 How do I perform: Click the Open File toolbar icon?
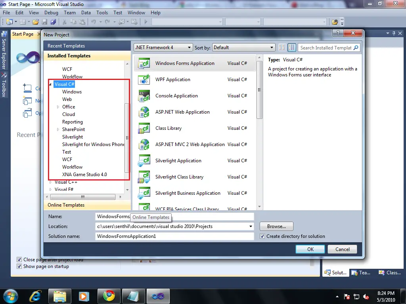pos(36,22)
